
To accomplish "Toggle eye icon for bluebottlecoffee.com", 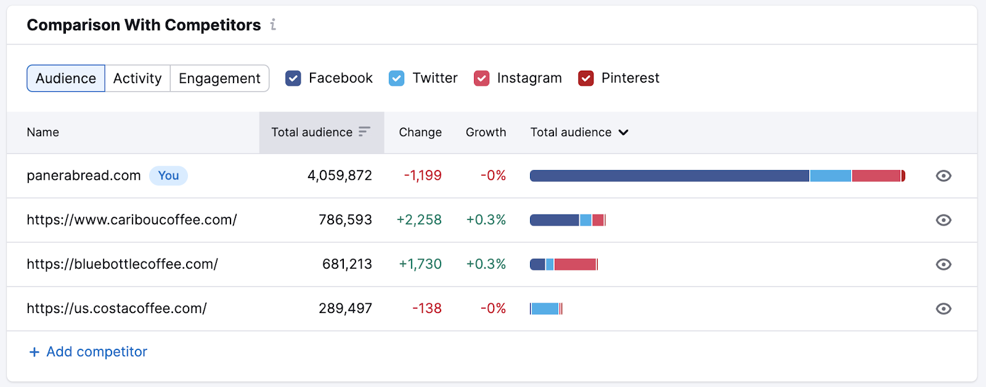I will [x=943, y=264].
